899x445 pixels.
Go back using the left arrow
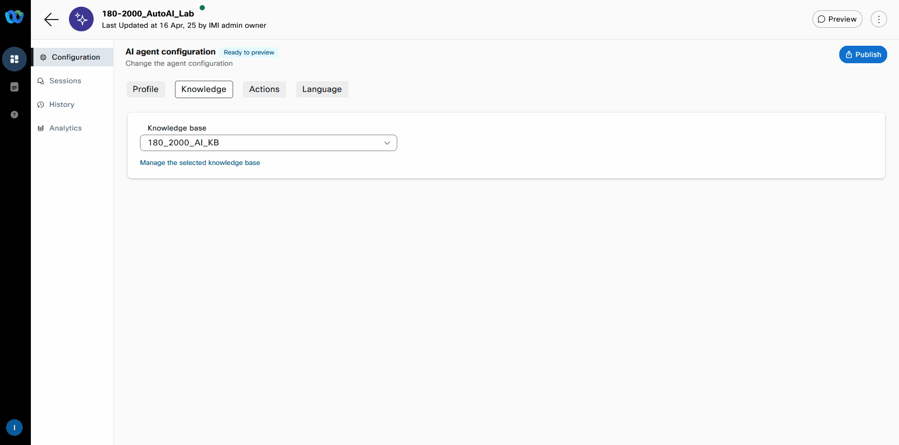point(51,20)
